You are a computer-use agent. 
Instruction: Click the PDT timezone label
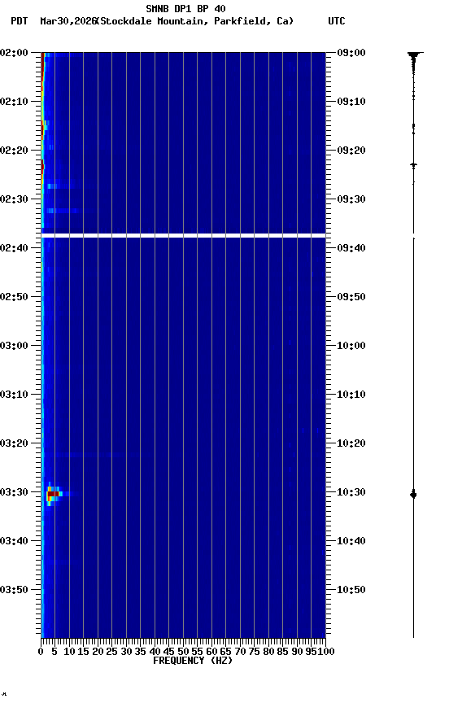19,21
